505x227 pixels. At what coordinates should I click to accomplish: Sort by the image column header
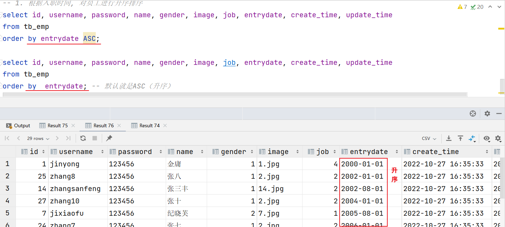280,152
